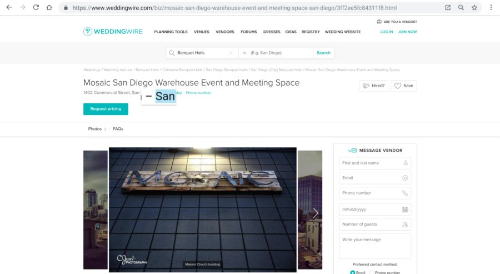The image size is (500, 274).
Task: Show next photo with the right chevron
Action: point(316,213)
